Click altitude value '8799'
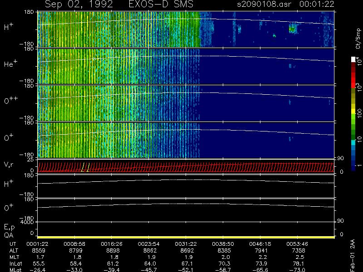The image size is (363, 272). point(76,251)
